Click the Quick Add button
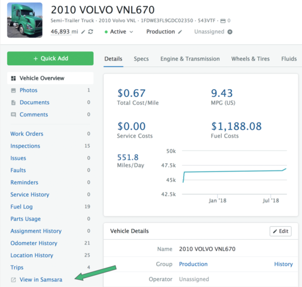Screen dimensions: 302x287 (x=50, y=59)
